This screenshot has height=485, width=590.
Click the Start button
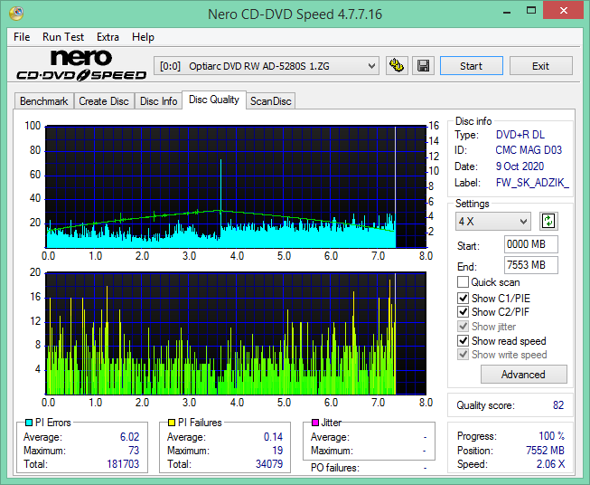coord(472,66)
